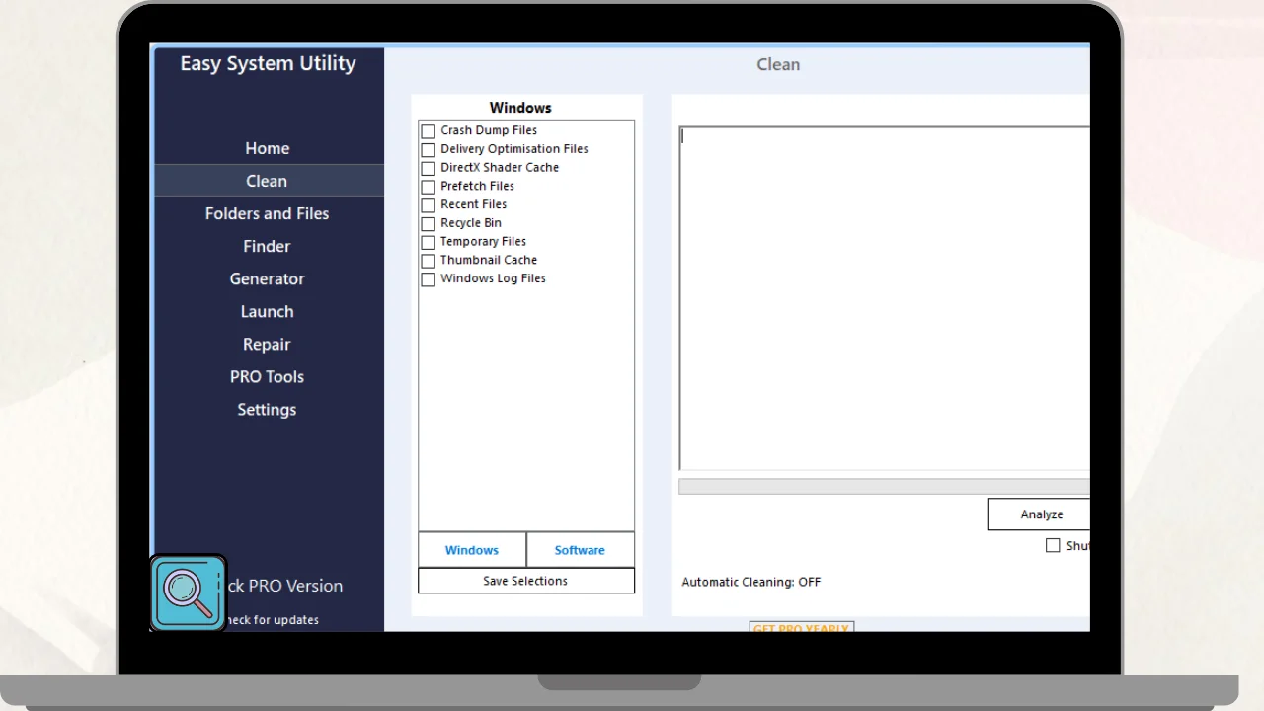Enable the Crash Dump Files checkbox
The image size is (1264, 711).
tap(429, 131)
